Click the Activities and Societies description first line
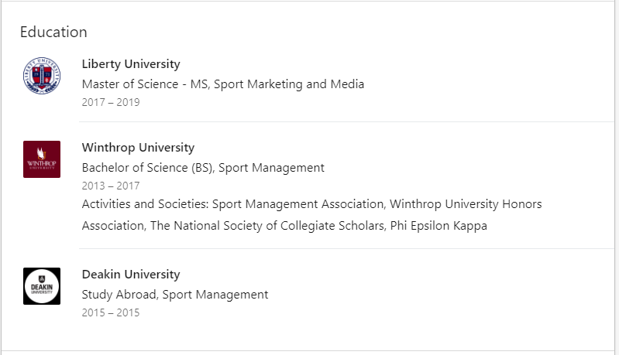 click(311, 204)
